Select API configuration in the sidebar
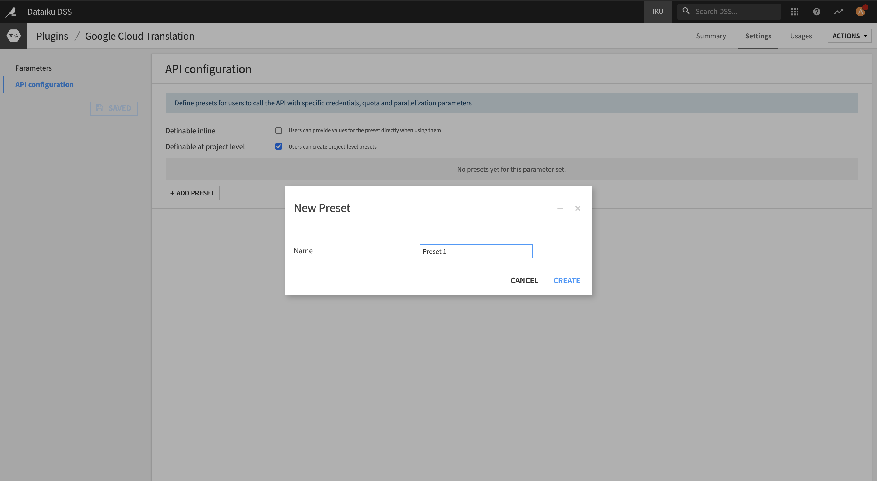Viewport: 877px width, 481px height. (44, 84)
